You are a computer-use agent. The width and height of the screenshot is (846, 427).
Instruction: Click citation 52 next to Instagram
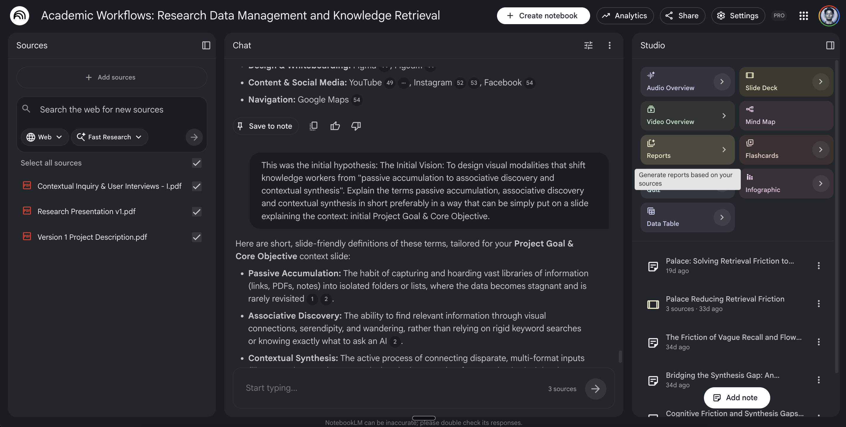coord(460,83)
